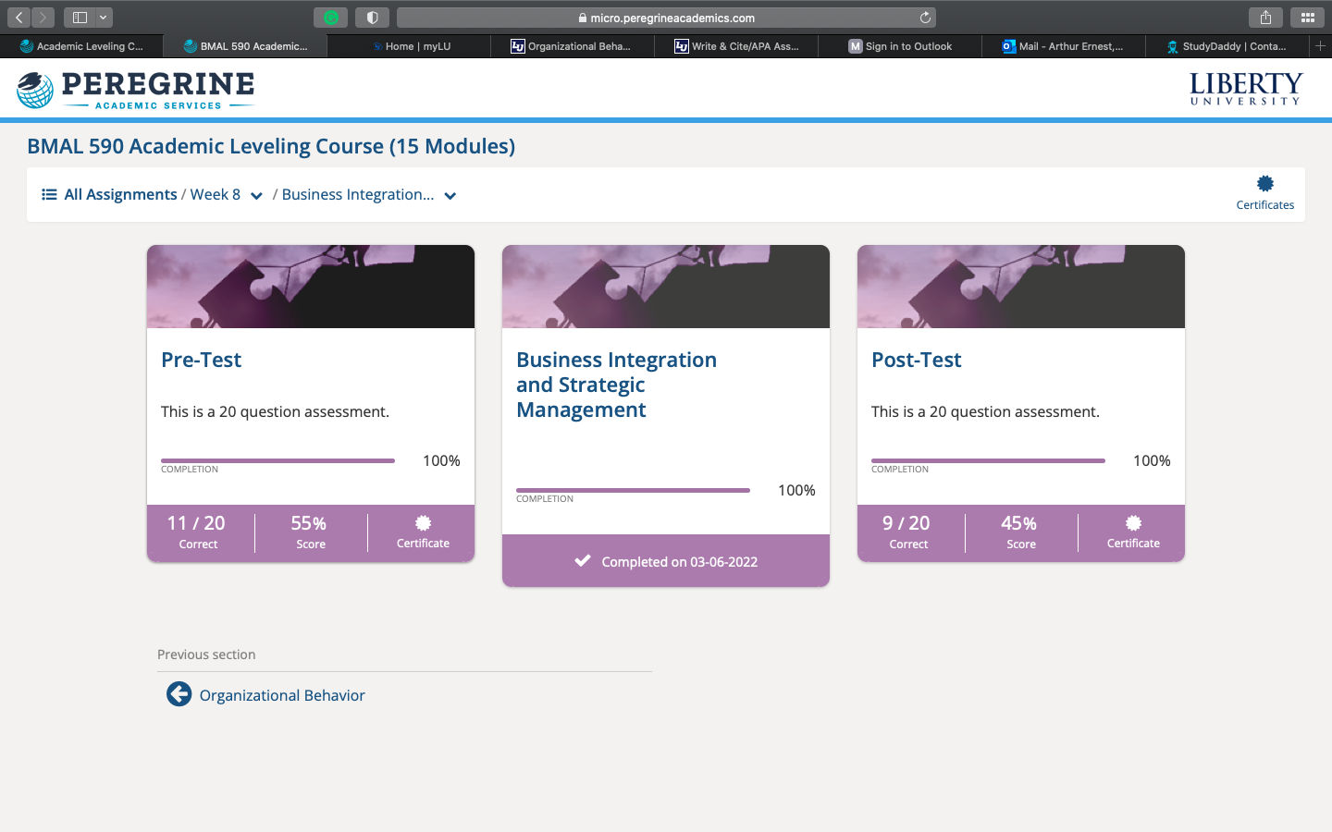Click the Safari page reload icon
1332x832 pixels.
925,18
